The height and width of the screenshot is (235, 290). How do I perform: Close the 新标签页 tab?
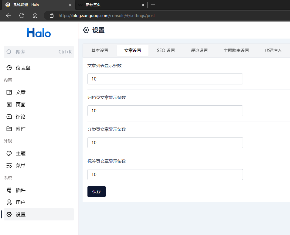[x=143, y=5]
